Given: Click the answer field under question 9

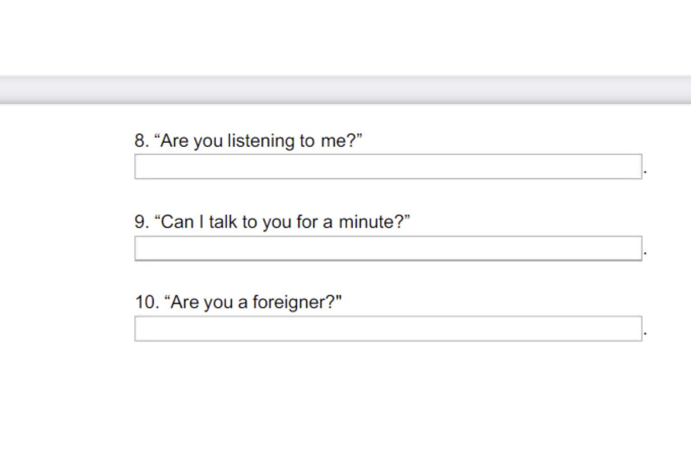Looking at the screenshot, I should click(388, 248).
